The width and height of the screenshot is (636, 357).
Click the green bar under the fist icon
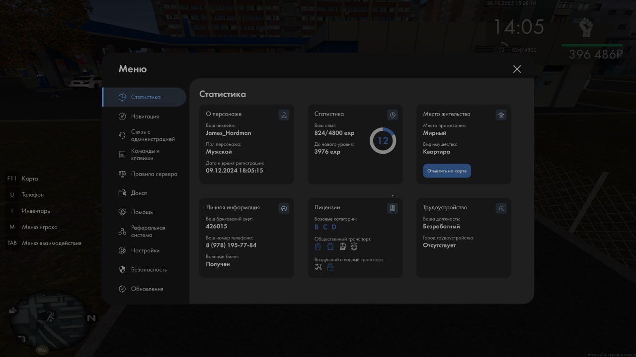[592, 45]
